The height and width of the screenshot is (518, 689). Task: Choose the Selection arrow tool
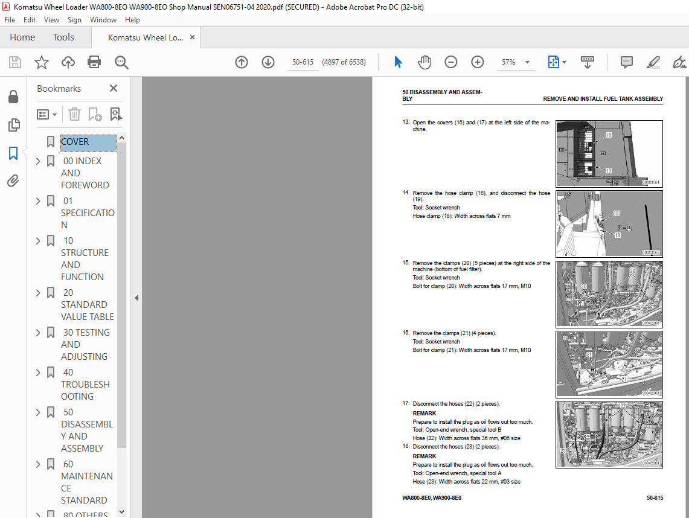(x=398, y=62)
